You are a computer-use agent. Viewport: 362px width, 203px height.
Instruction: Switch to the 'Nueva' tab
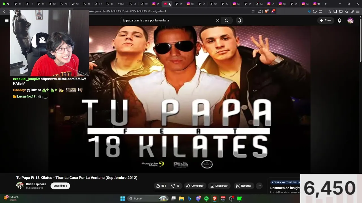(x=121, y=4)
